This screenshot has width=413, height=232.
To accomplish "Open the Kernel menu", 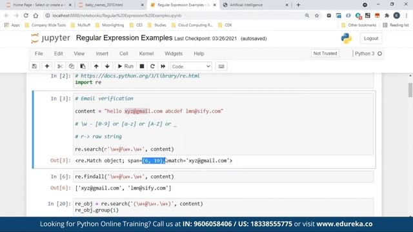I will click(146, 53).
